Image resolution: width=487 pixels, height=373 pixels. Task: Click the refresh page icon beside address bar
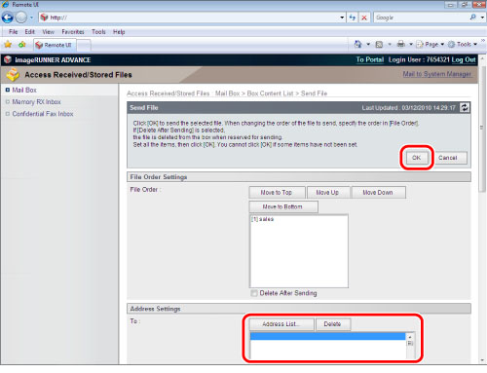pyautogui.click(x=353, y=18)
